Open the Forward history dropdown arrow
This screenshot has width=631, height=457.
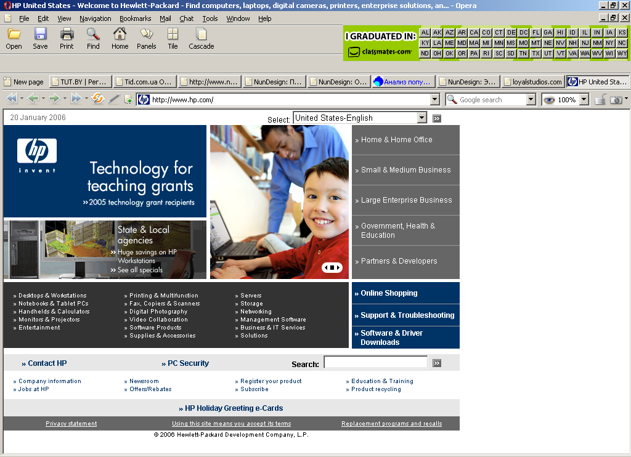(x=65, y=98)
